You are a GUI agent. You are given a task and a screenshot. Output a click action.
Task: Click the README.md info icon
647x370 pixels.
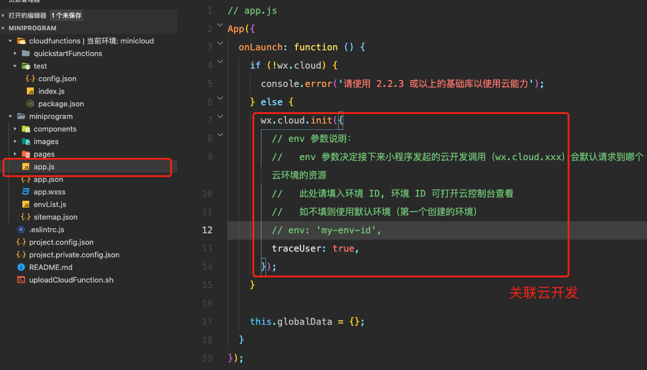pos(21,267)
